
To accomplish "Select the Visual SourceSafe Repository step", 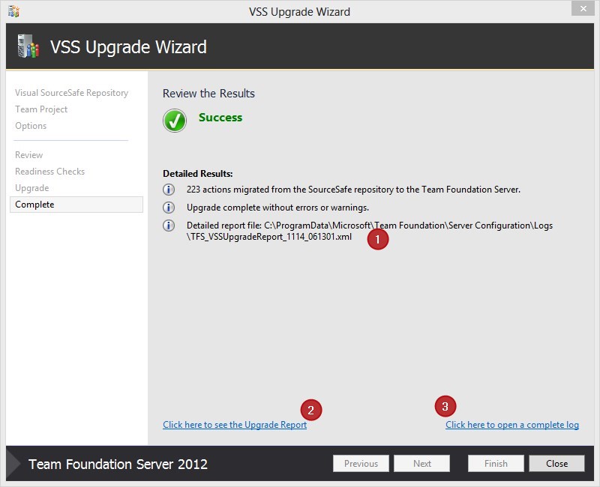I will 71,93.
